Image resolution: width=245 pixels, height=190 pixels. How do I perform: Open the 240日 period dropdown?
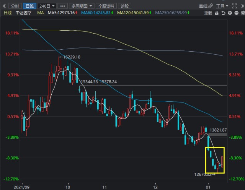(47, 6)
